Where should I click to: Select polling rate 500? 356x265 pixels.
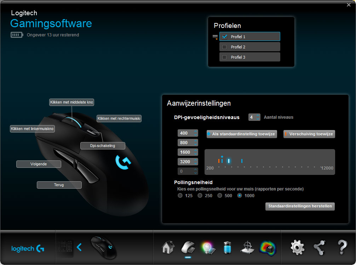tap(219, 195)
